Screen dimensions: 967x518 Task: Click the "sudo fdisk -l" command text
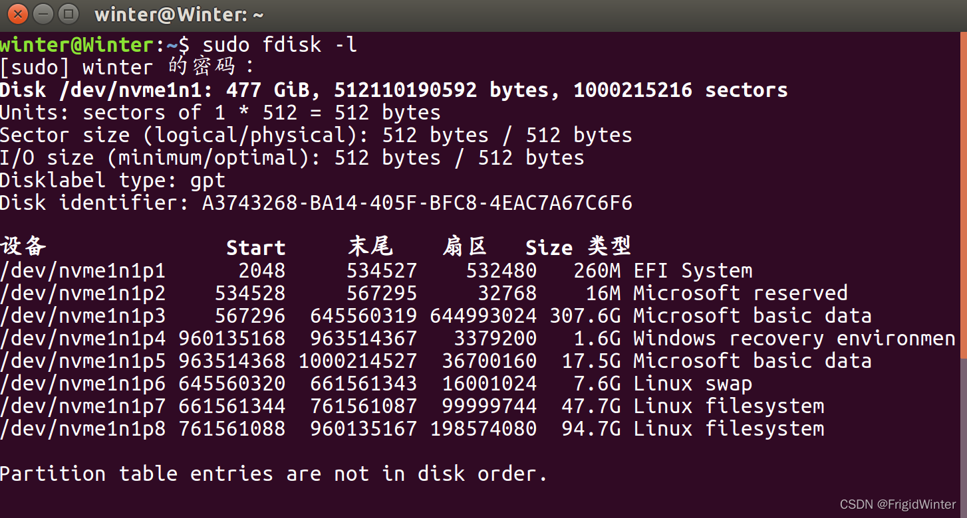(280, 45)
